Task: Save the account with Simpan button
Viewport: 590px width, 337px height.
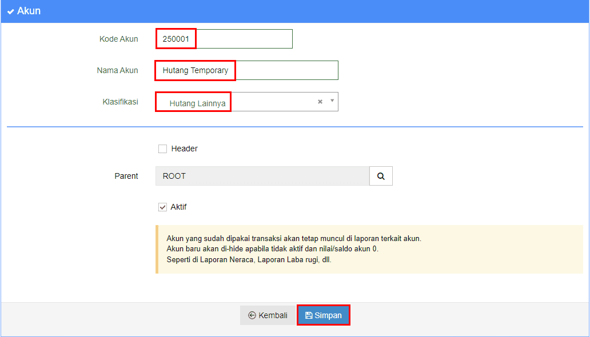Action: (324, 315)
